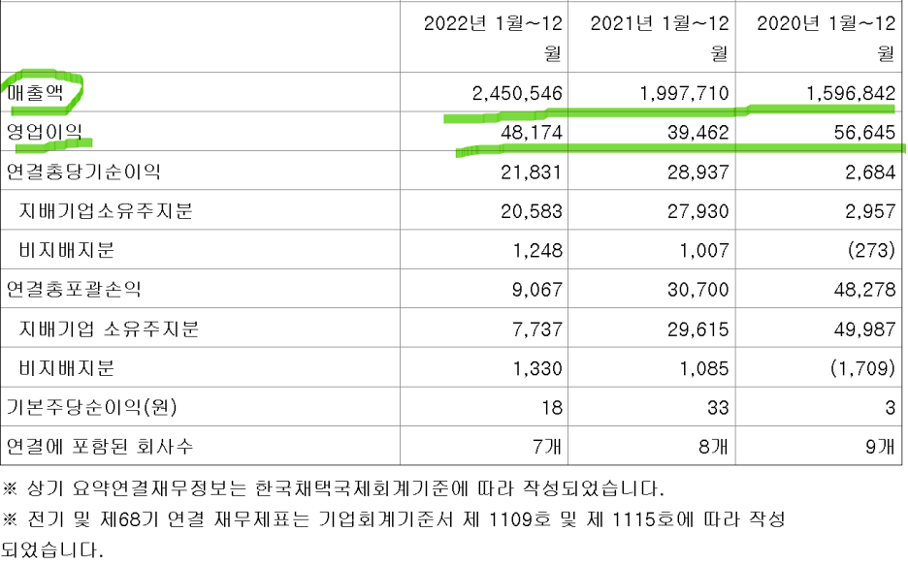Click the 영업이익 row label
This screenshot has width=908, height=564.
click(x=44, y=132)
